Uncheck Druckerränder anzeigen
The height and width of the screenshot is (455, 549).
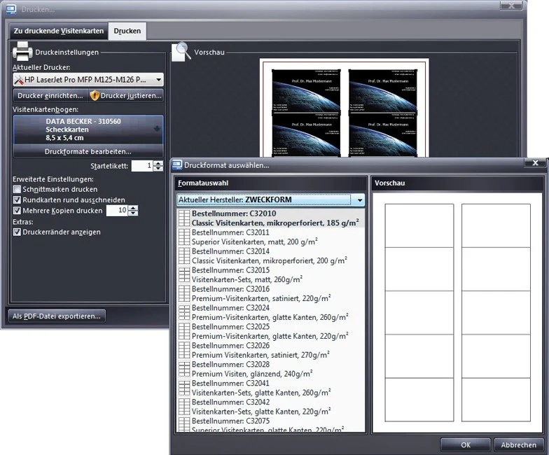pyautogui.click(x=17, y=232)
